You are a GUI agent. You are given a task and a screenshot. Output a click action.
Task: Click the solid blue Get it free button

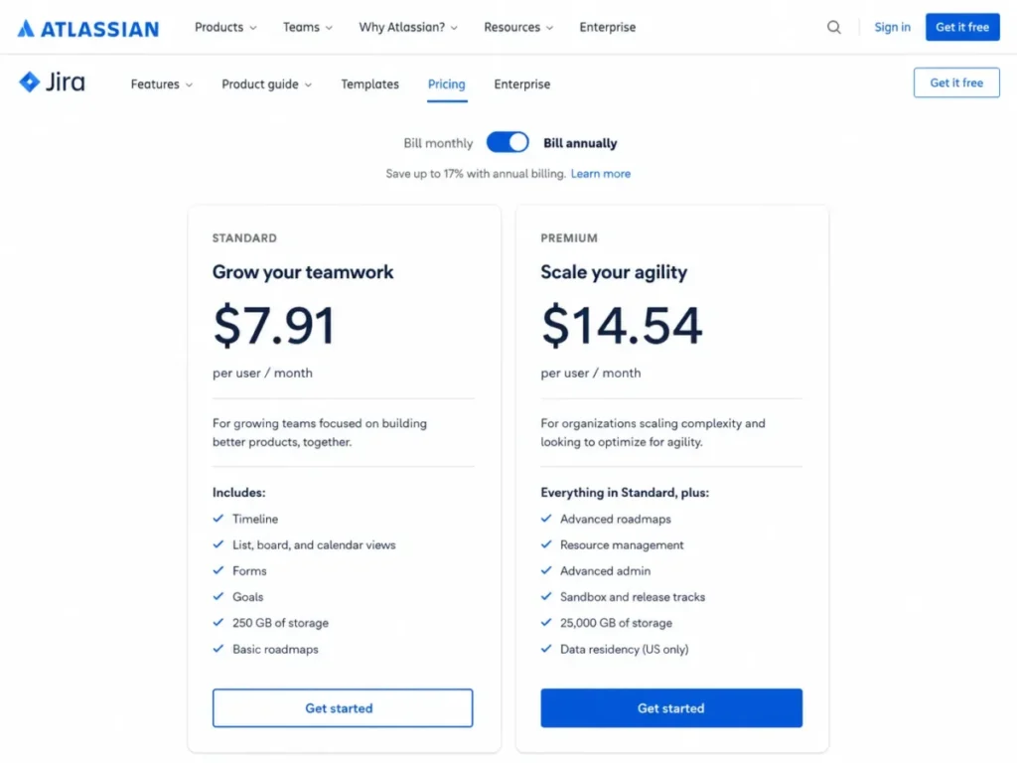coord(962,27)
